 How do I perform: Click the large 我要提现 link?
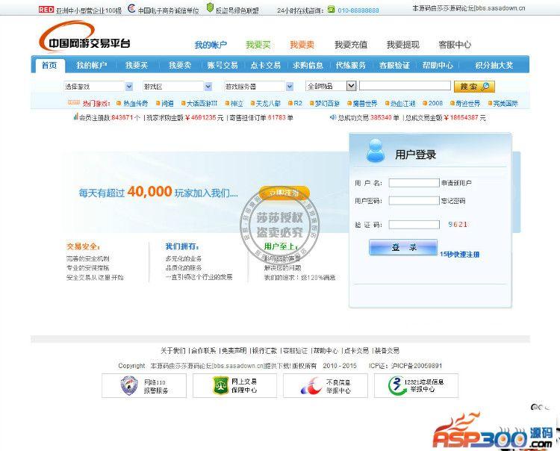[x=403, y=45]
